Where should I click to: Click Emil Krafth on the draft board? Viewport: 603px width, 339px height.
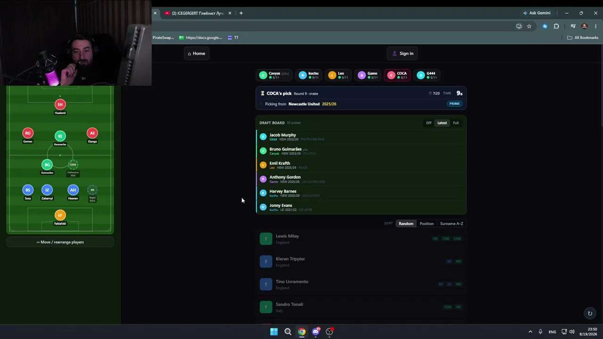click(361, 165)
